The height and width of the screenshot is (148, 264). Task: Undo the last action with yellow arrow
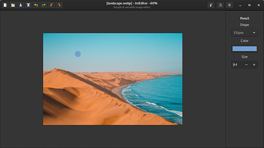[36, 5]
